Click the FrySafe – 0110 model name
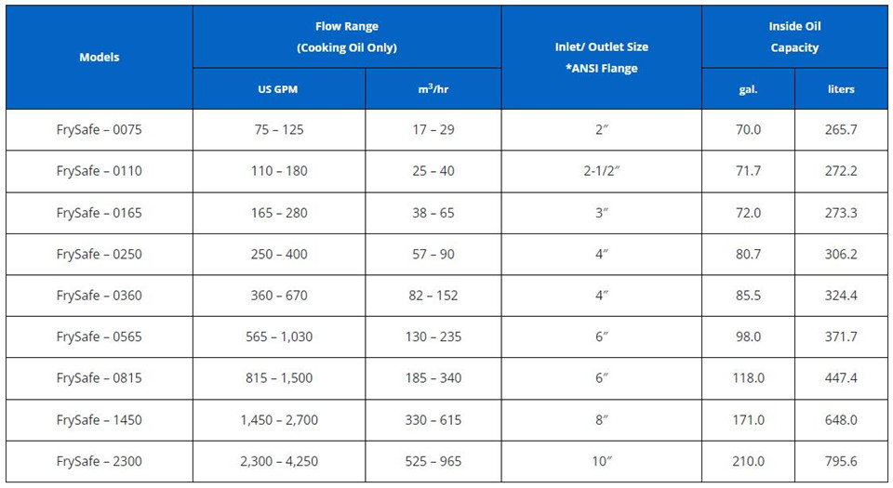893x488 pixels. pyautogui.click(x=100, y=171)
